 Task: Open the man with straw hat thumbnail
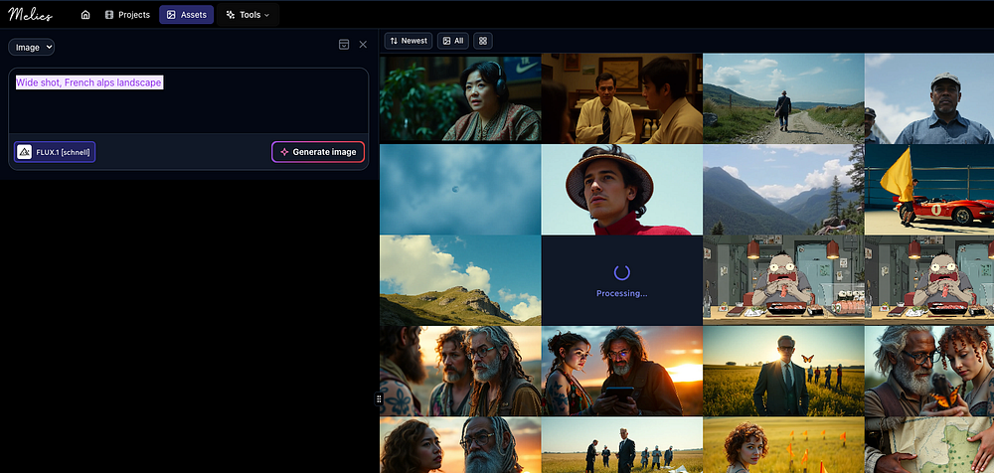[622, 189]
